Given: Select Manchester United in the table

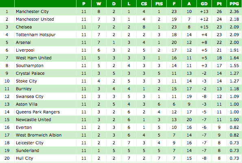Looking at the screenshot, I should [35, 19].
